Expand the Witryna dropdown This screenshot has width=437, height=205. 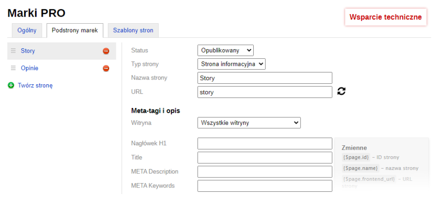pos(248,123)
